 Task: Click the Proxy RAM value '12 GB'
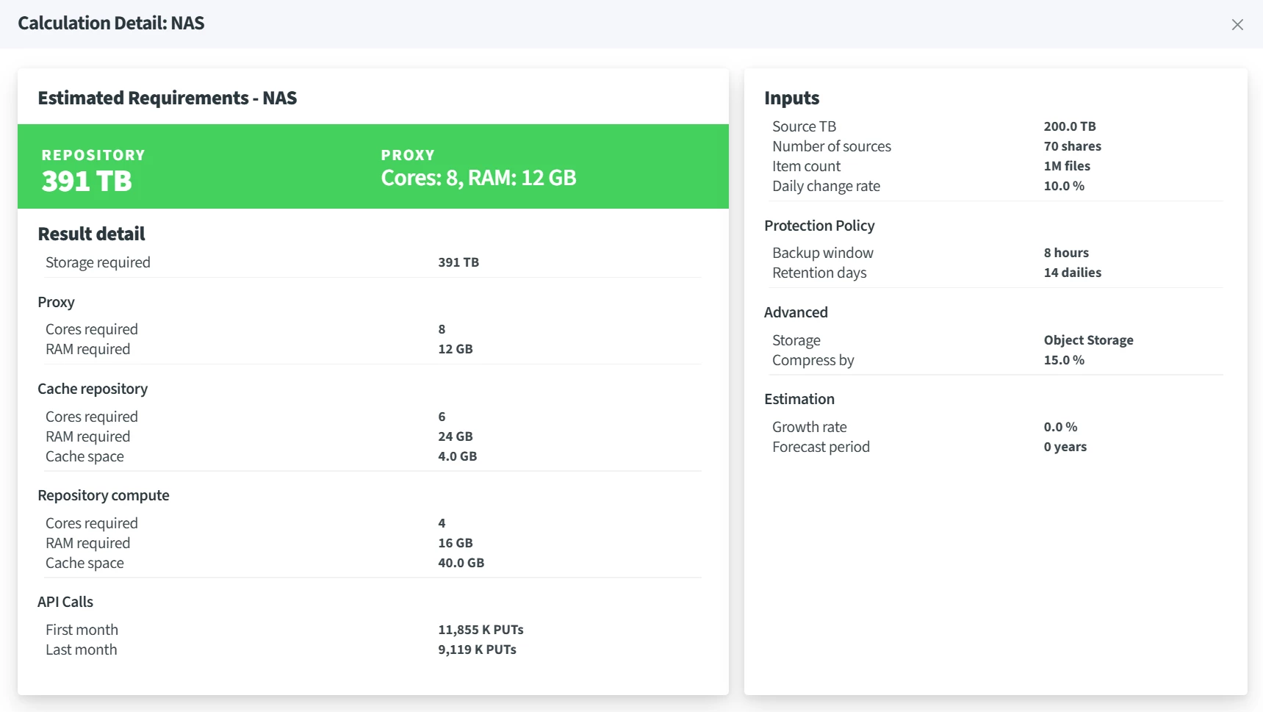(456, 349)
